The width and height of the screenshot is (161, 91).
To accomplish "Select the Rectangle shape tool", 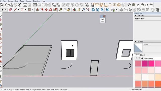I will tap(29, 10).
